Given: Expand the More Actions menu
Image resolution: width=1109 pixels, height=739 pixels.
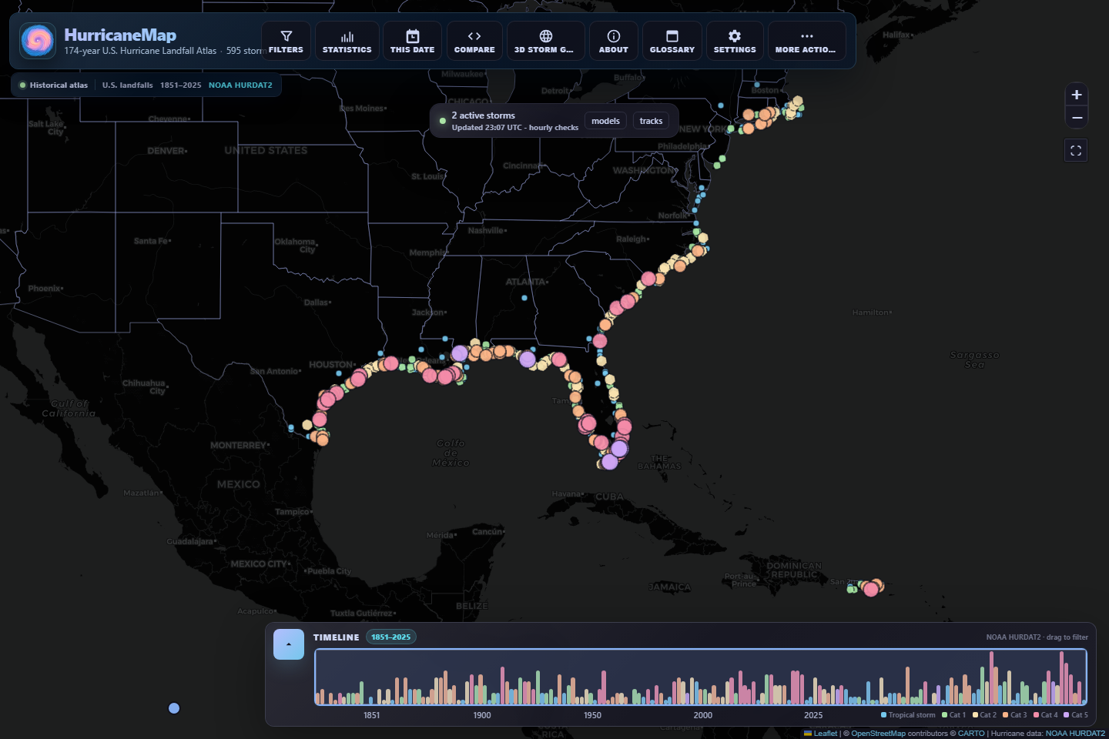Looking at the screenshot, I should (x=806, y=41).
